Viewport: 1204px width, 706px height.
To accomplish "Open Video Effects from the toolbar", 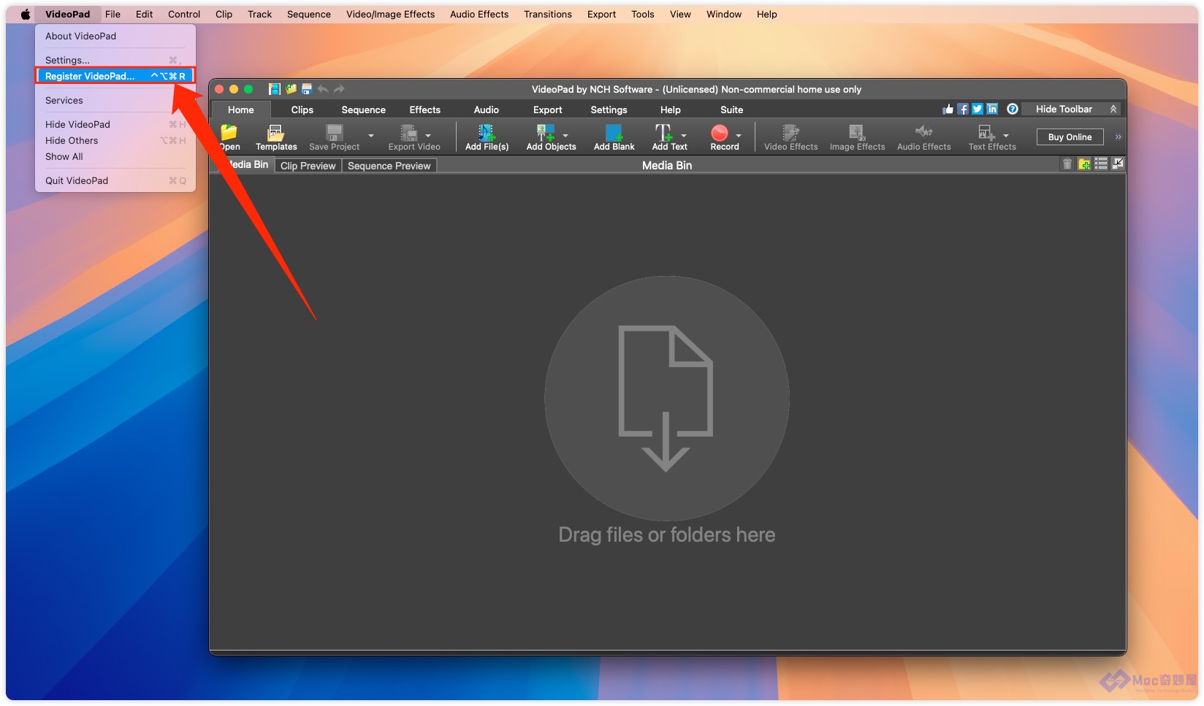I will coord(790,137).
